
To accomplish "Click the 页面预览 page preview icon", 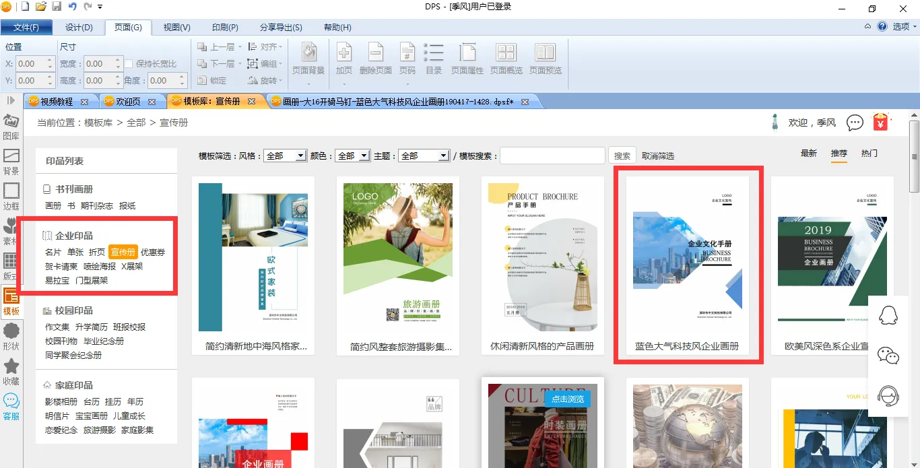I will [x=545, y=59].
